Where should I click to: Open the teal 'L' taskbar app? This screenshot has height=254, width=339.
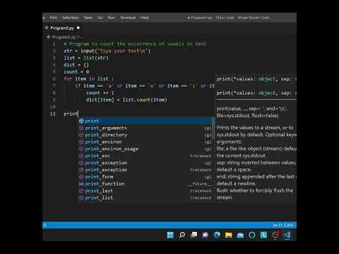tap(263, 235)
